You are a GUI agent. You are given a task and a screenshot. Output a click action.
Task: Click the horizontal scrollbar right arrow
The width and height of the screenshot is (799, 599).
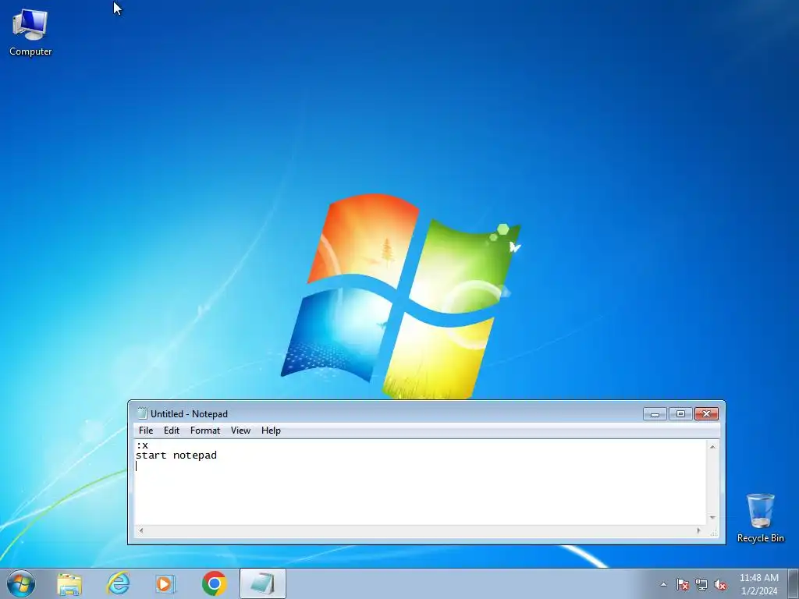[698, 530]
